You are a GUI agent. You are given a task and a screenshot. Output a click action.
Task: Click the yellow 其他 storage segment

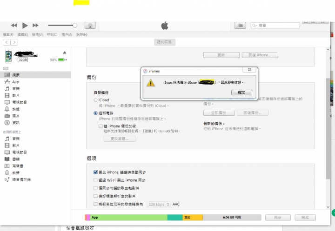pos(193,218)
